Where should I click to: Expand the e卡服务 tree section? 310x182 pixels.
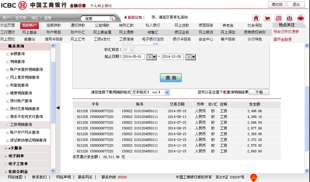[x=6, y=148]
